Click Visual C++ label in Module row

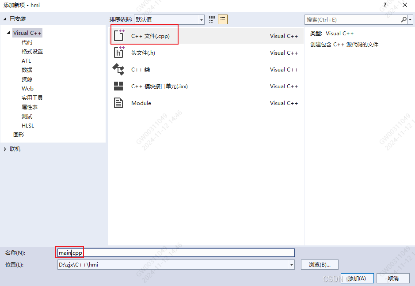coord(284,103)
